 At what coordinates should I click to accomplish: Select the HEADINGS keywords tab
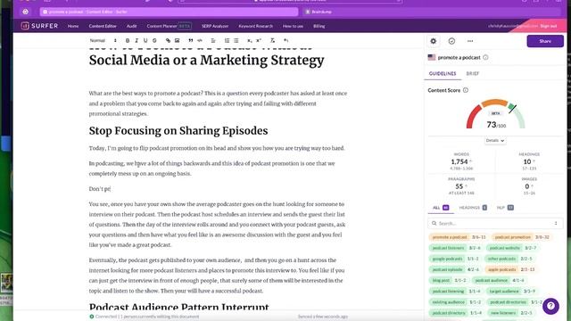pos(473,208)
